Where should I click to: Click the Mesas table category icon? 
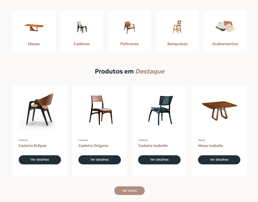click(x=34, y=28)
